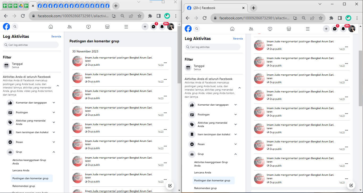Open extensions puzzle icon in right browser
Viewport: 363px width, 193px height.
tap(331, 18)
